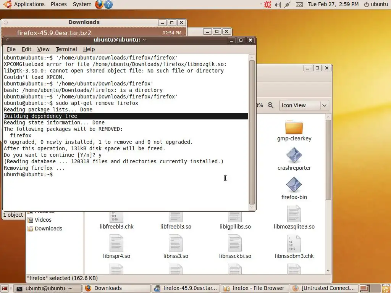Click the Removing firefox ... line
The height and width of the screenshot is (293, 391).
tap(34, 168)
